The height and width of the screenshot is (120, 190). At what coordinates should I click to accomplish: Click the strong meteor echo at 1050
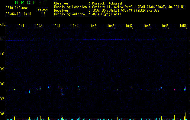tap(185, 89)
